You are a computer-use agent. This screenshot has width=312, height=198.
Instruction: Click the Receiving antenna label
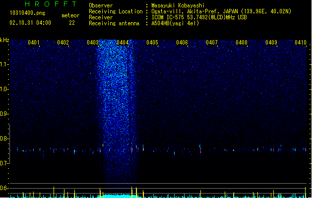(114, 23)
